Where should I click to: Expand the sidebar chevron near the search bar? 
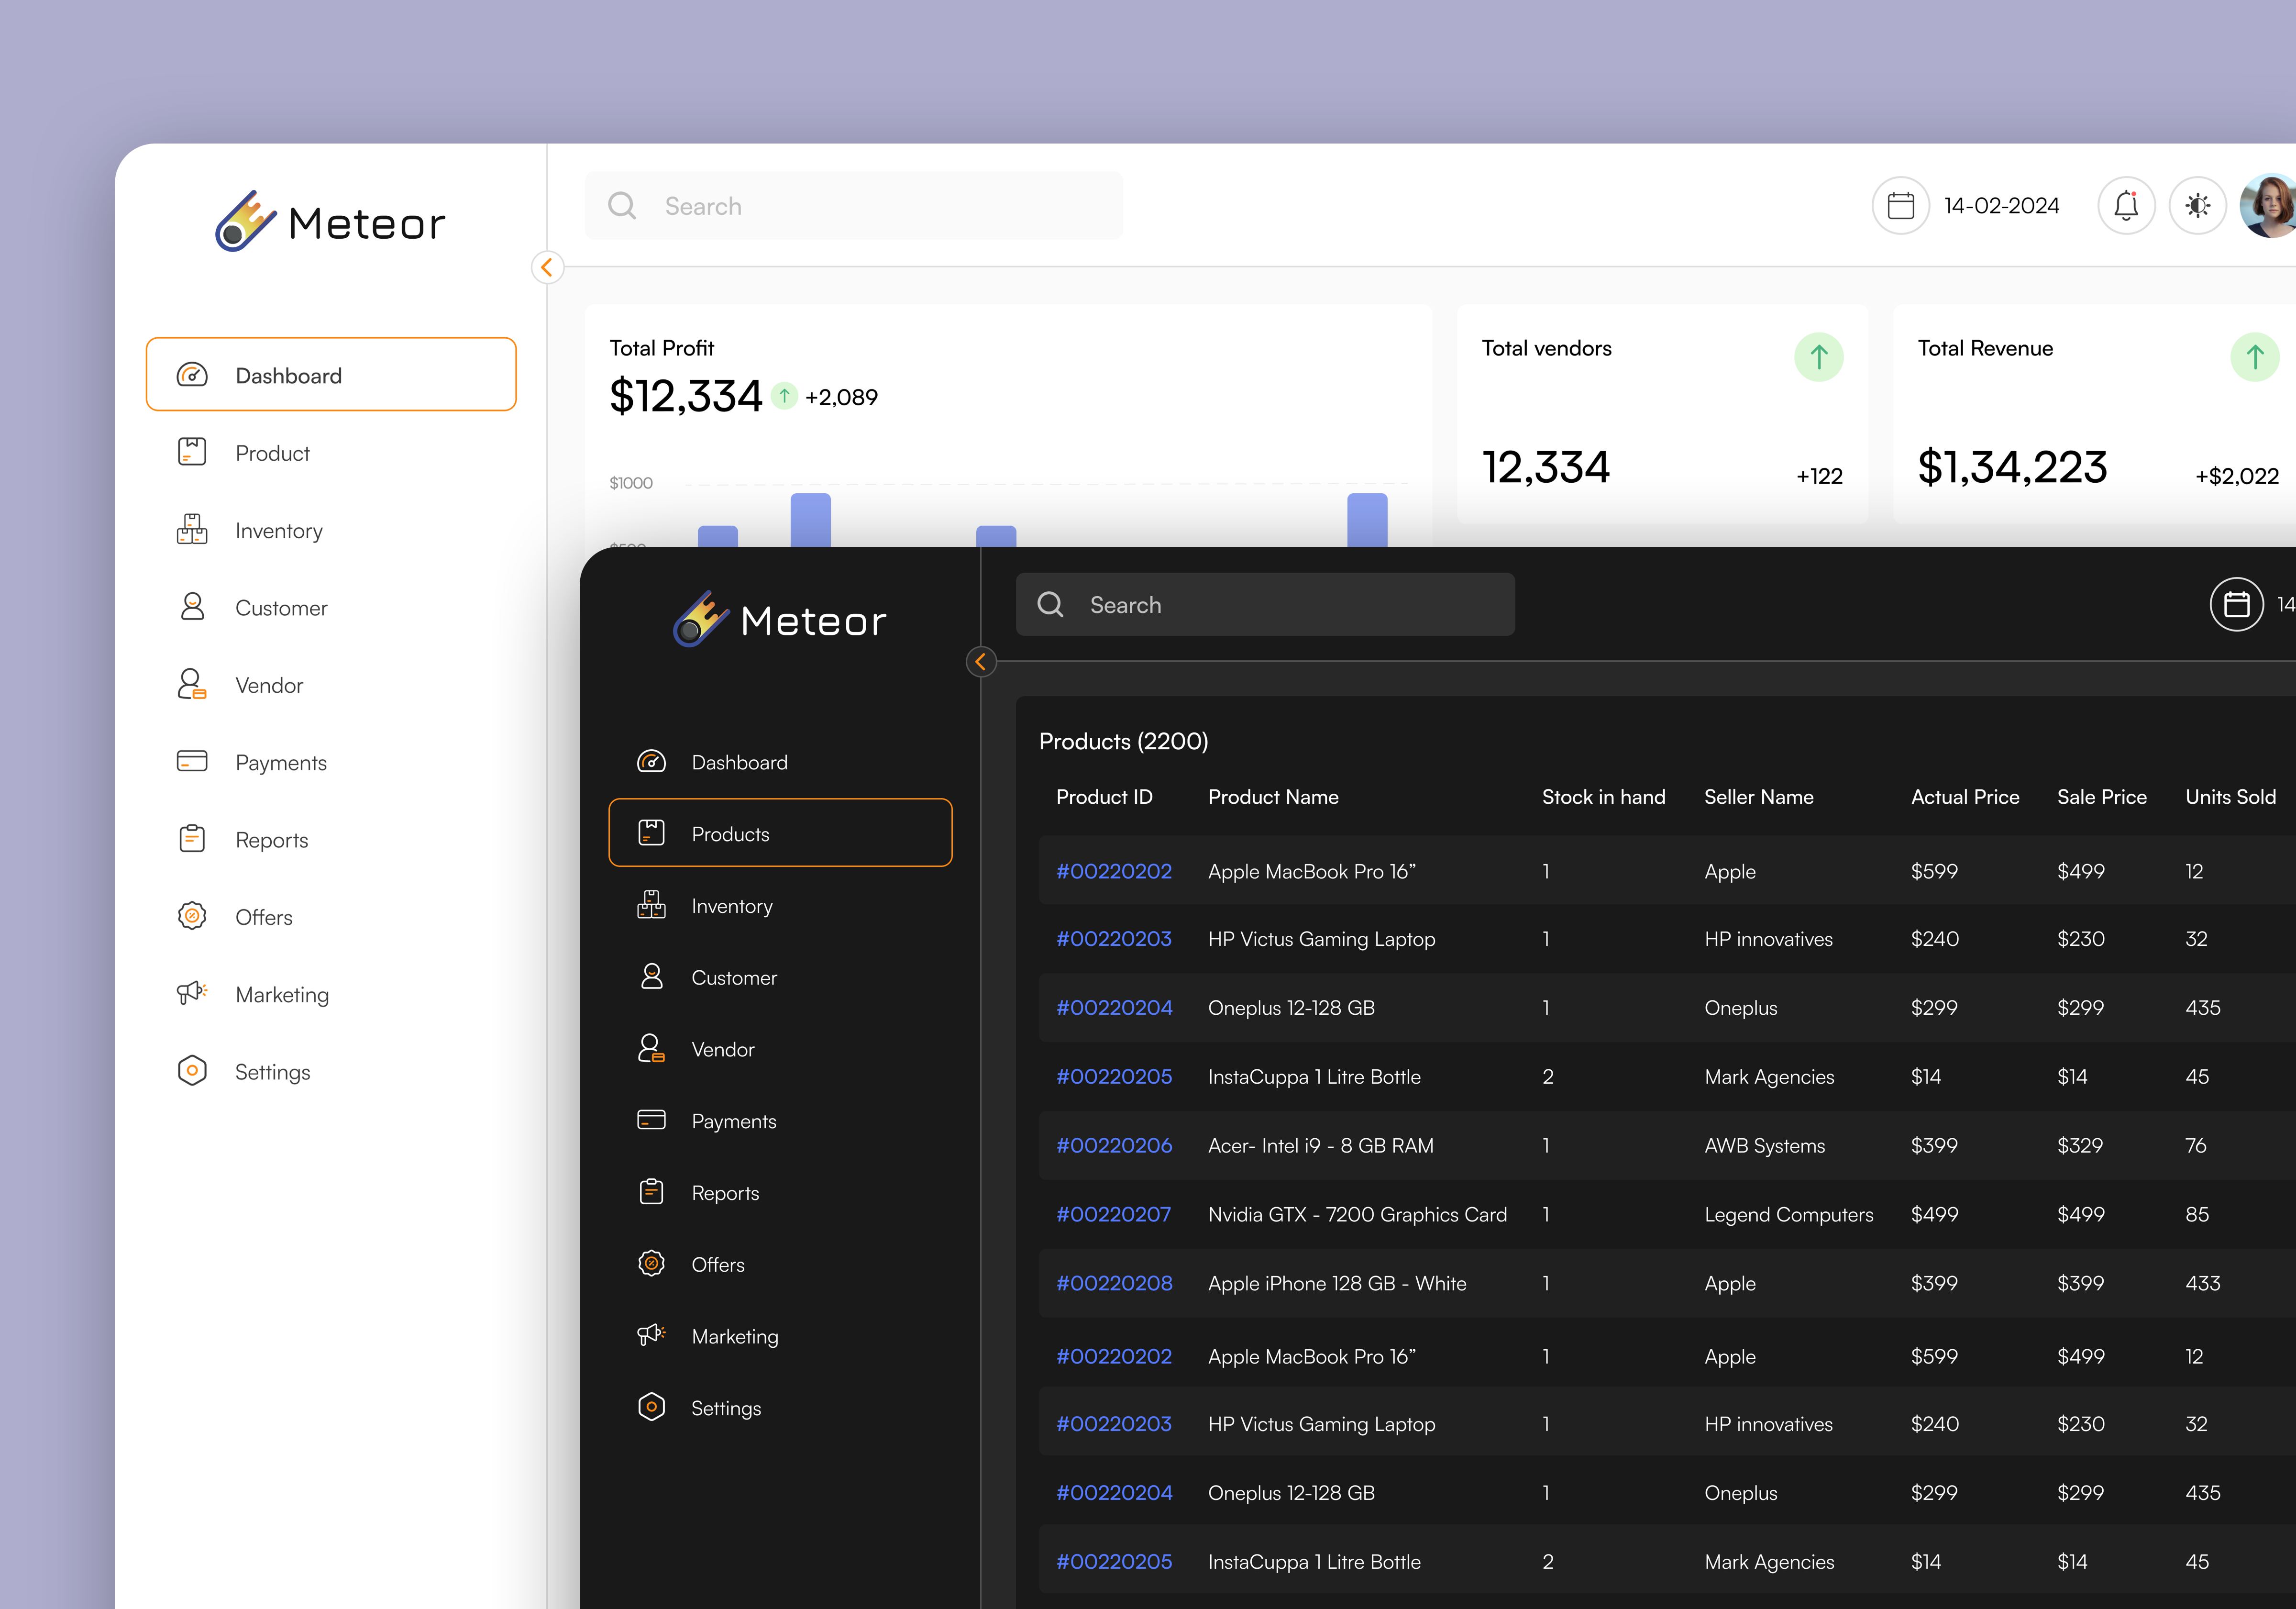pos(547,268)
